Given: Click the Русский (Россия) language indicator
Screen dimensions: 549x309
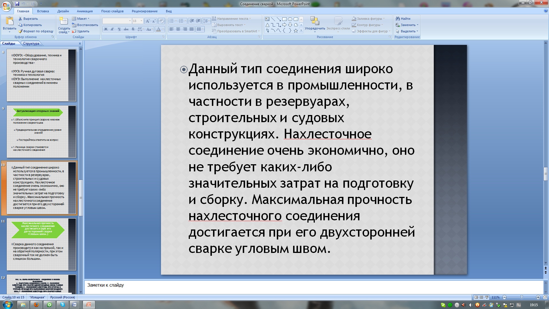Looking at the screenshot, I should tap(62, 297).
